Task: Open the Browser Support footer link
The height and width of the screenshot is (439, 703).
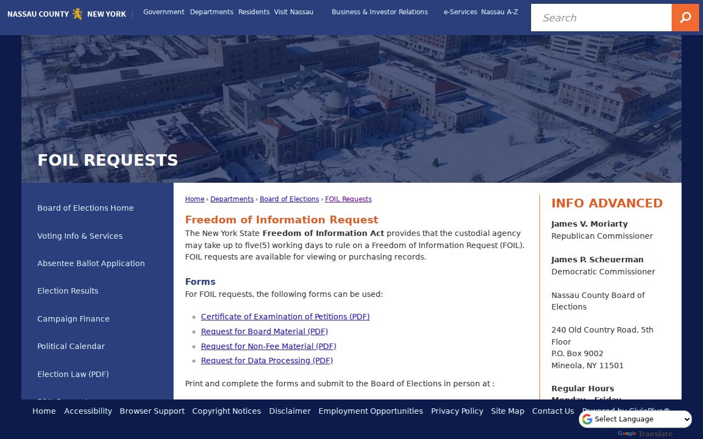Action: [152, 411]
